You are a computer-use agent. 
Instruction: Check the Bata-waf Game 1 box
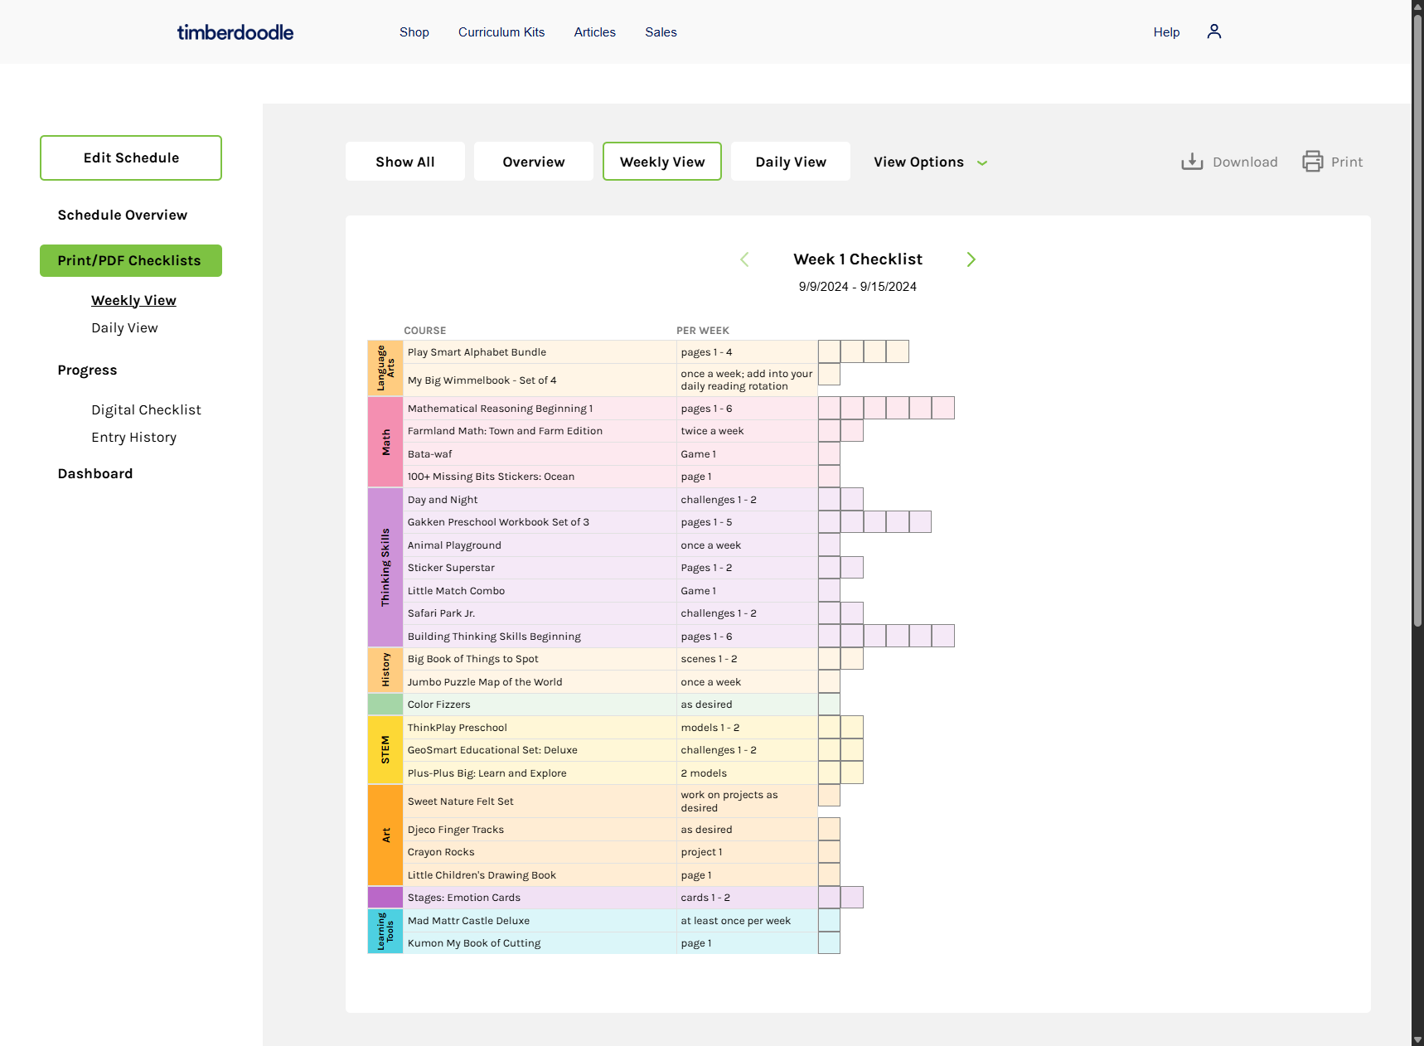point(829,453)
